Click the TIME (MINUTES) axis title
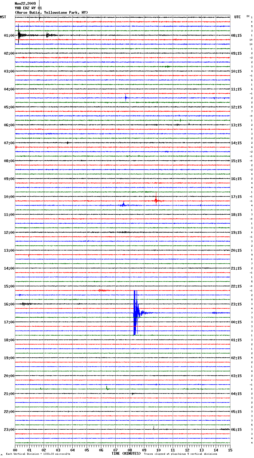 pos(126,454)
